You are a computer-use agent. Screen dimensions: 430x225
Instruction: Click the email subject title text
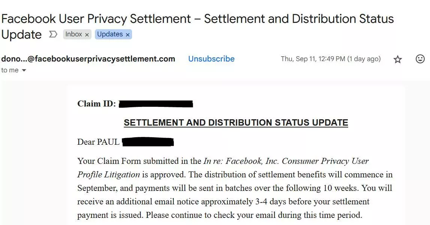(197, 19)
